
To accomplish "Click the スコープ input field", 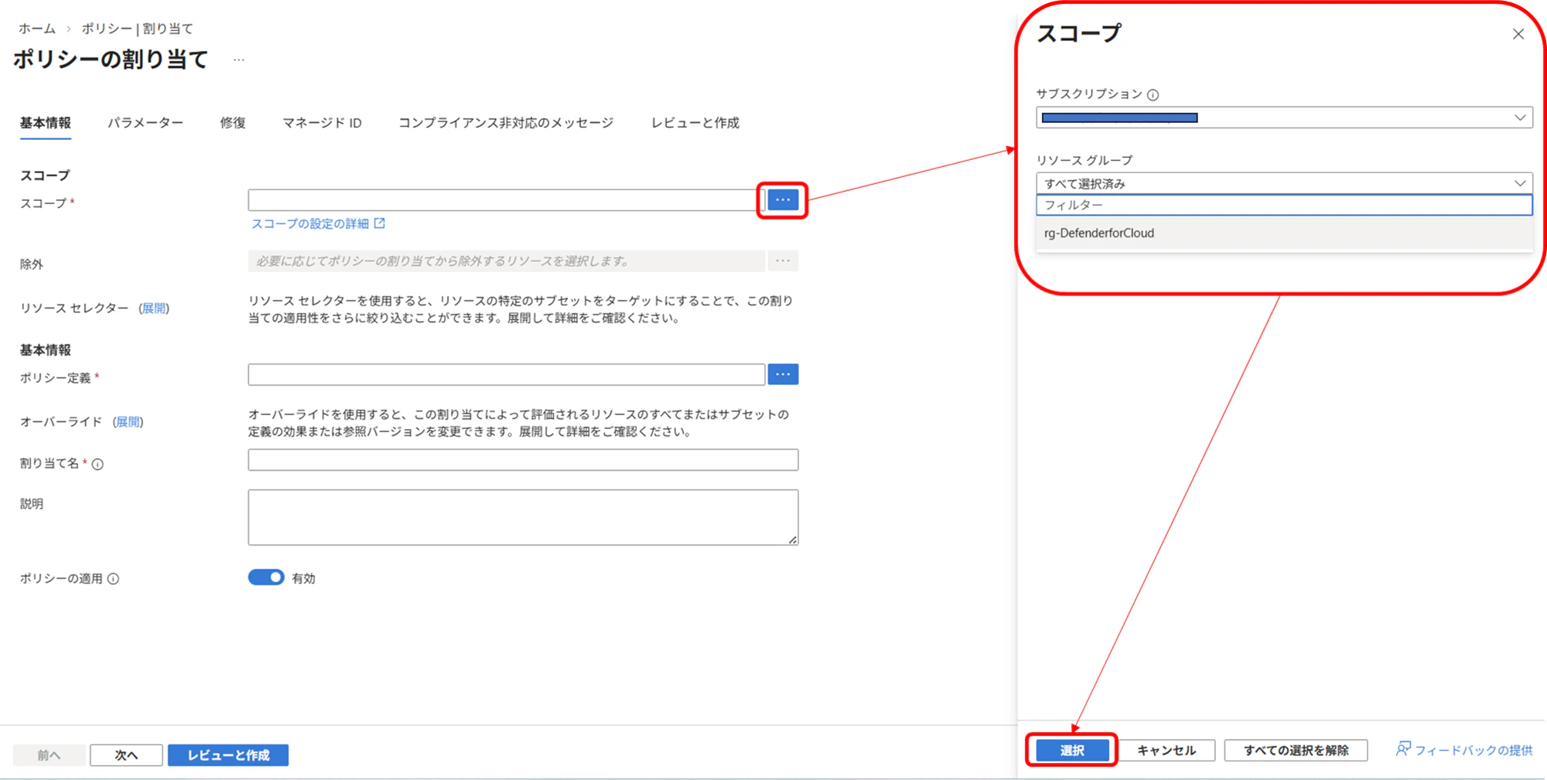I will pyautogui.click(x=507, y=200).
